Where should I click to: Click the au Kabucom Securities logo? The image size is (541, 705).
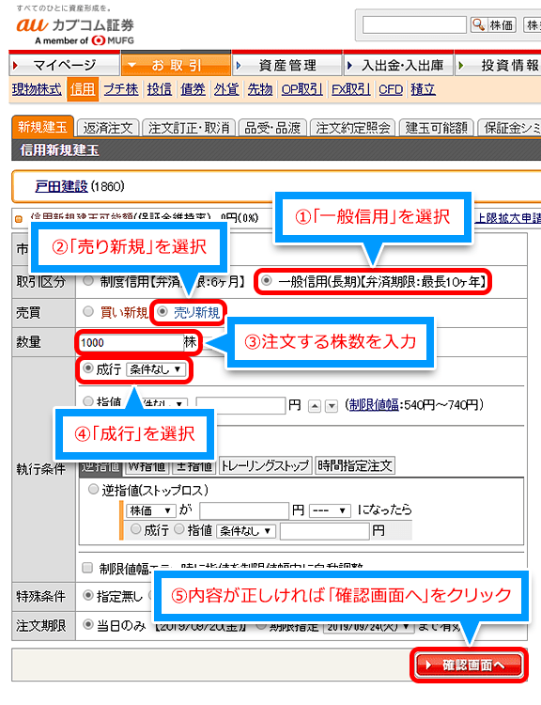pyautogui.click(x=75, y=30)
